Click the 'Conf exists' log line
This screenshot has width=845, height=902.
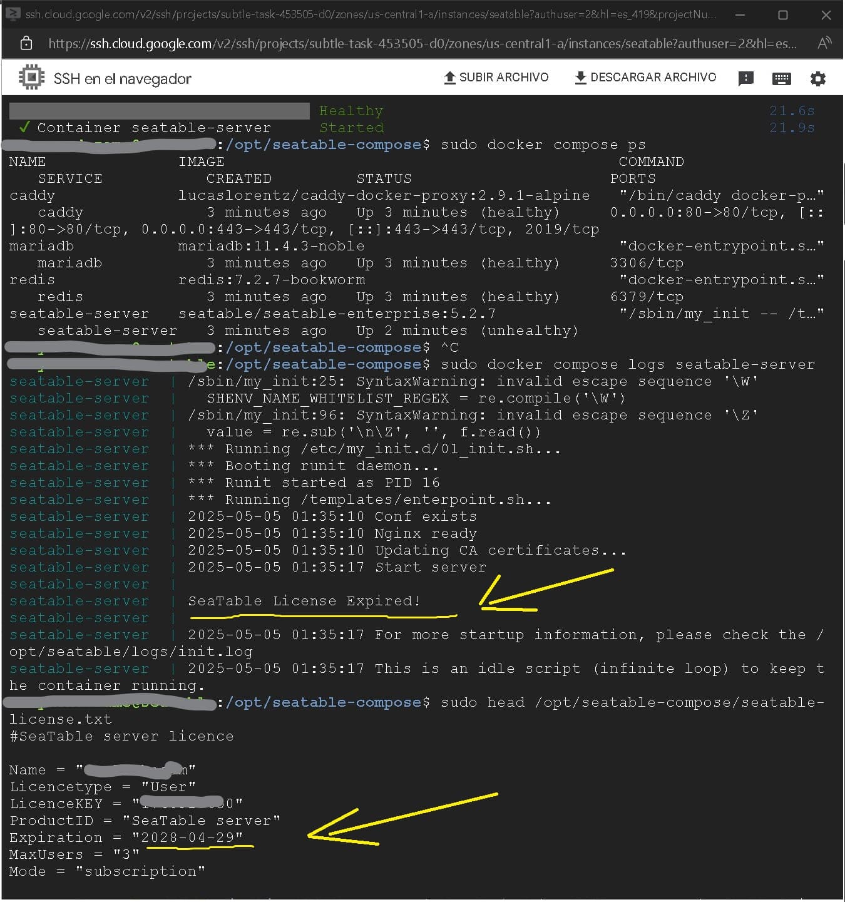tap(426, 516)
